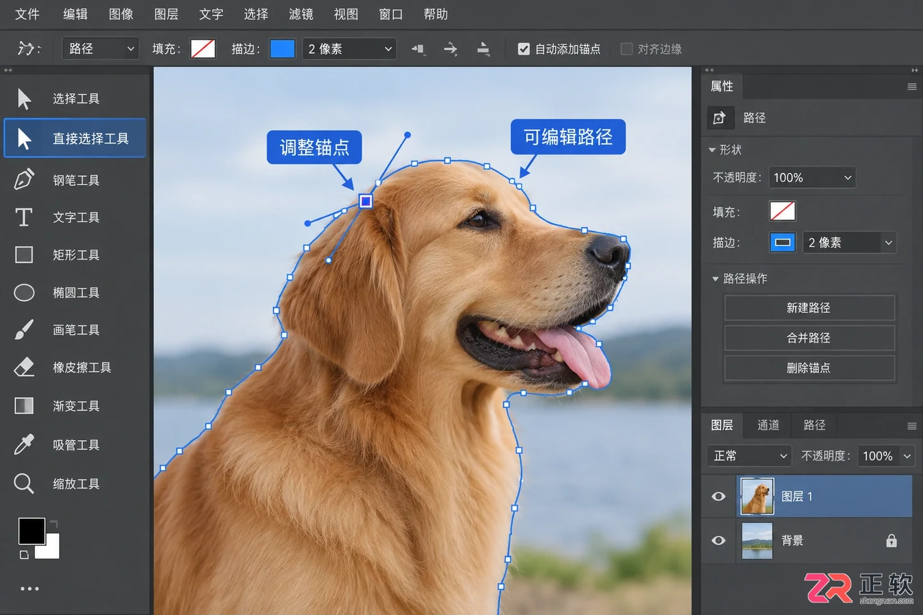Click the 路径 icon in 属性 panel
The height and width of the screenshot is (615, 923).
[x=719, y=118]
